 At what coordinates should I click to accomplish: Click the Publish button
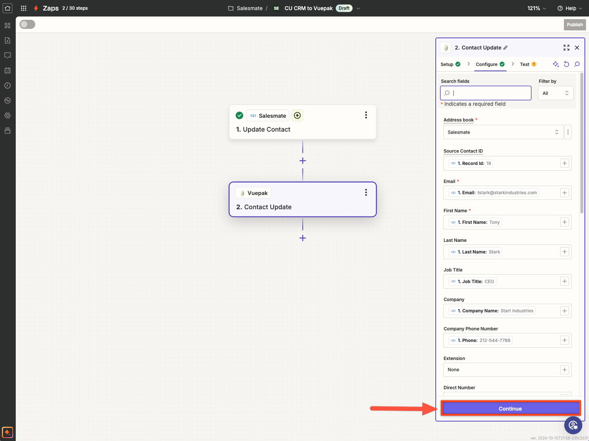coord(574,25)
